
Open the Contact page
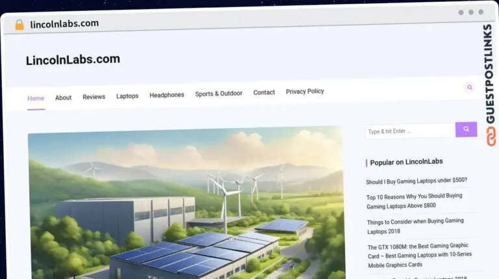(x=264, y=92)
